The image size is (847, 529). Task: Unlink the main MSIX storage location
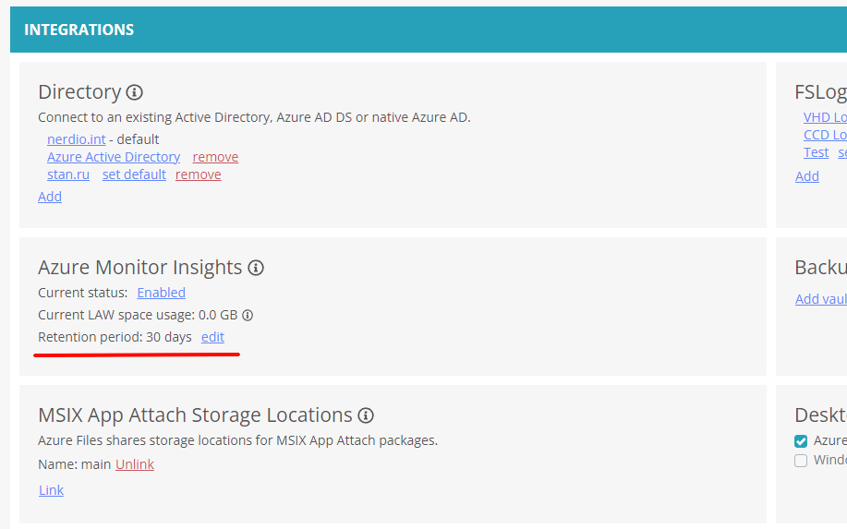pyautogui.click(x=135, y=464)
